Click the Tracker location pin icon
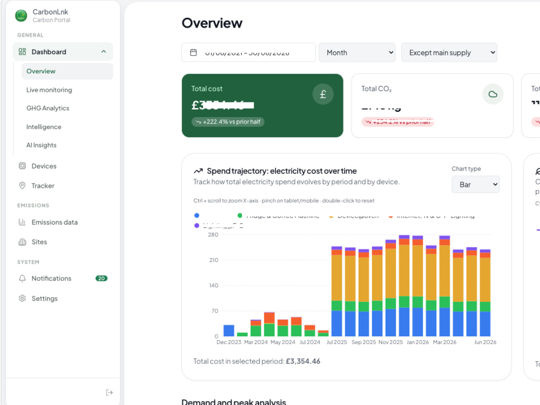The width and height of the screenshot is (540, 405). click(x=22, y=186)
